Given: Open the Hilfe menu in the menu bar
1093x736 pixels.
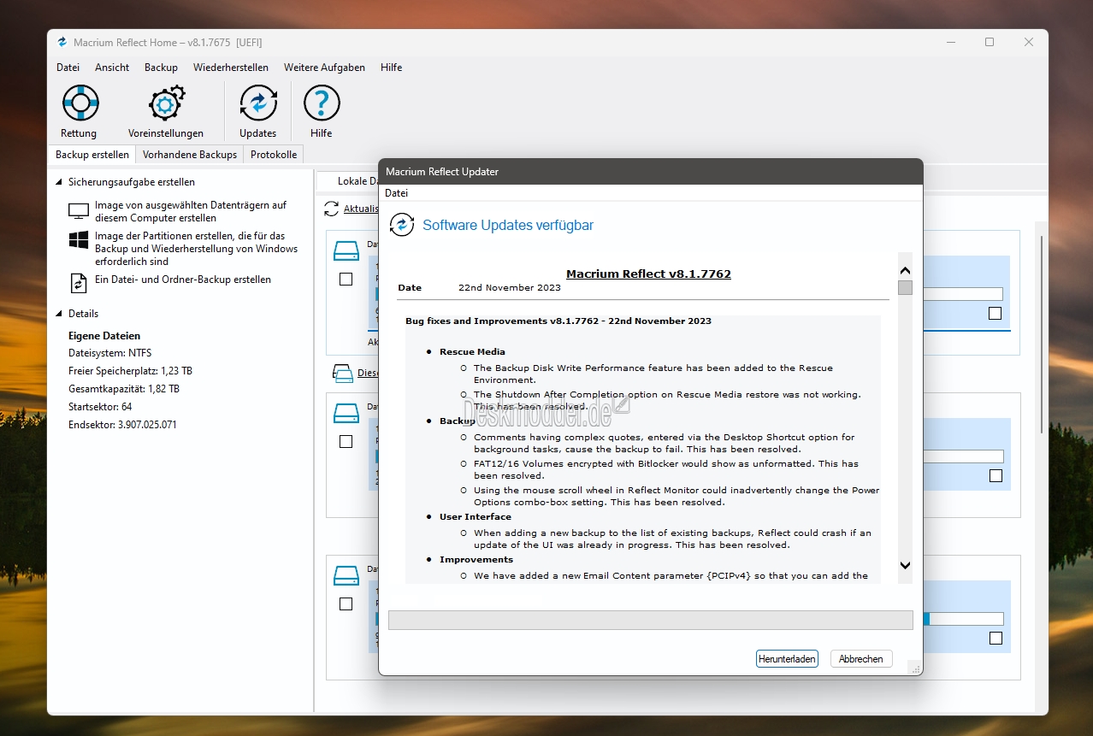Looking at the screenshot, I should coord(391,68).
